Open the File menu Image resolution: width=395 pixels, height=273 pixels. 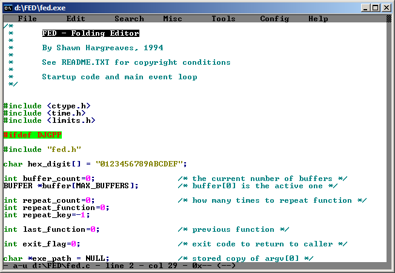(27, 19)
